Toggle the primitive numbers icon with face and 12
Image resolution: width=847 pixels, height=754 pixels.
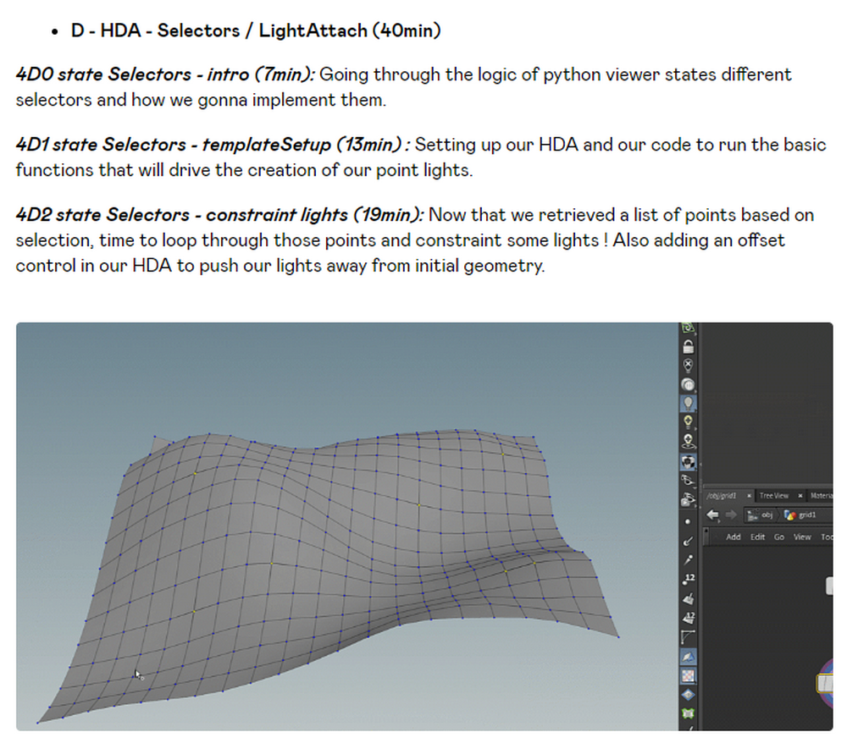click(x=689, y=618)
